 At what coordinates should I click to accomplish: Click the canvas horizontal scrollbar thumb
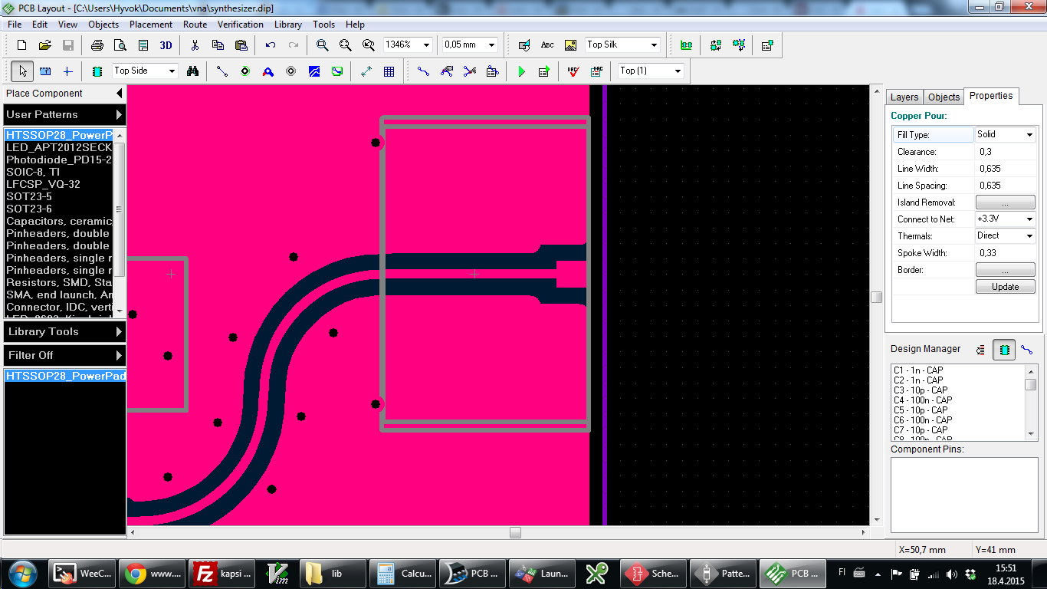click(x=515, y=532)
